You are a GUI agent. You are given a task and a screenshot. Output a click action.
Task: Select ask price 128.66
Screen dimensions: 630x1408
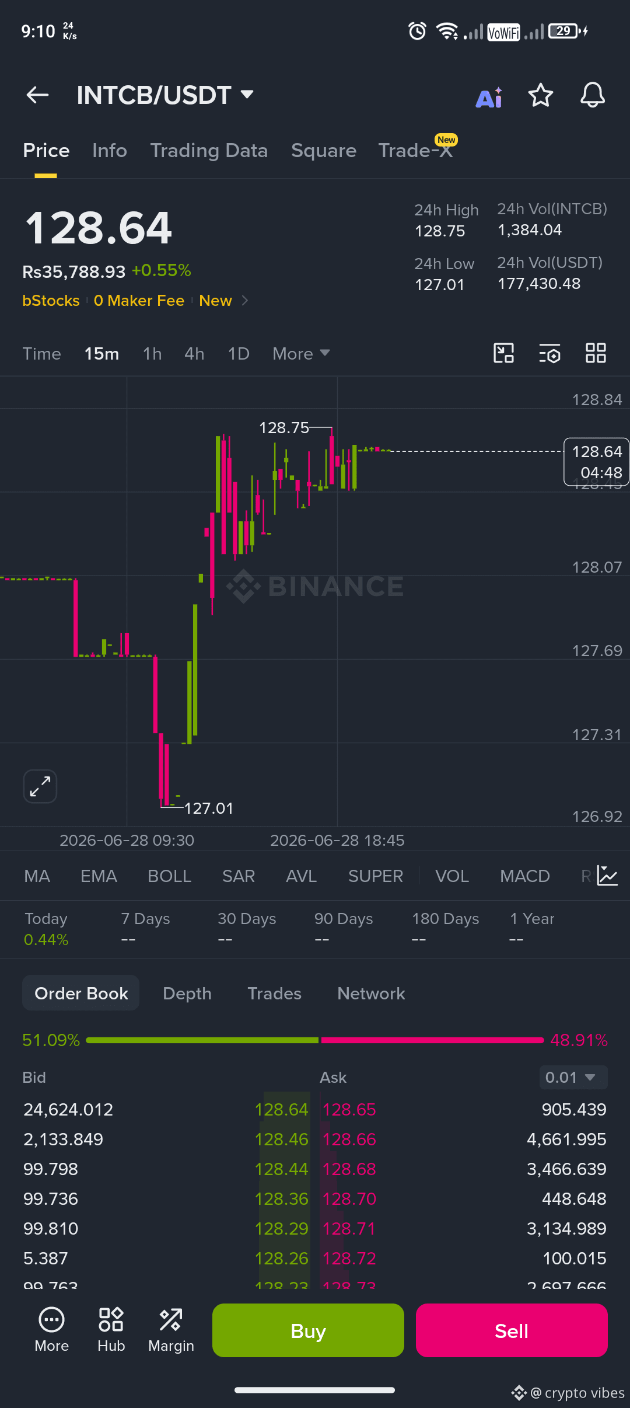(x=349, y=1139)
